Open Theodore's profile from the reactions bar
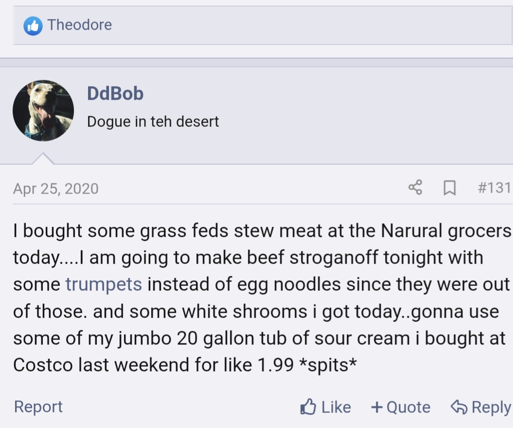This screenshot has width=513, height=428. click(80, 25)
